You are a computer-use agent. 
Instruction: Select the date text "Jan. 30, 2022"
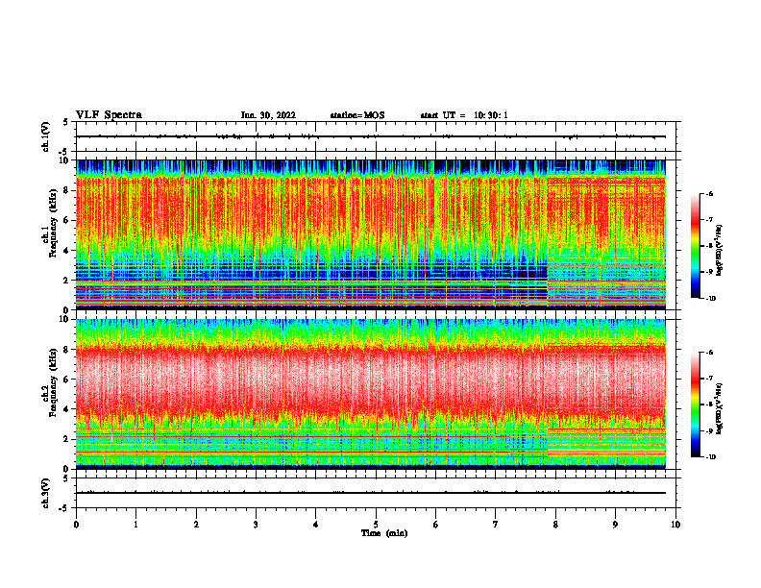pos(268,115)
